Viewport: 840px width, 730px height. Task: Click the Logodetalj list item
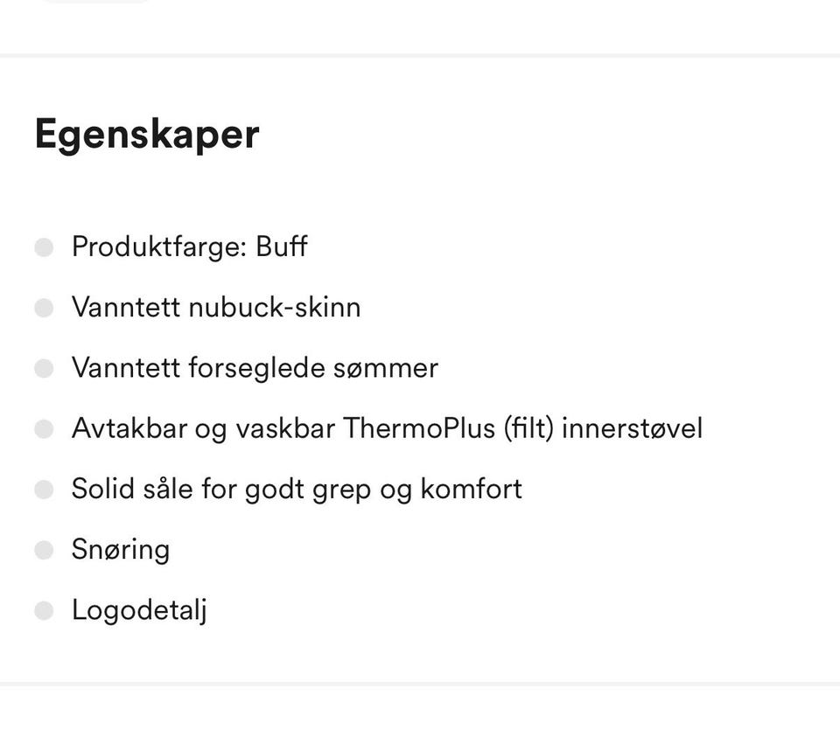(139, 610)
